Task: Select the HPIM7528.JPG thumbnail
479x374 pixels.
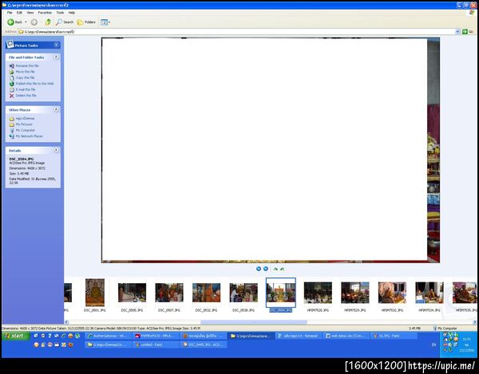Action: click(x=318, y=293)
